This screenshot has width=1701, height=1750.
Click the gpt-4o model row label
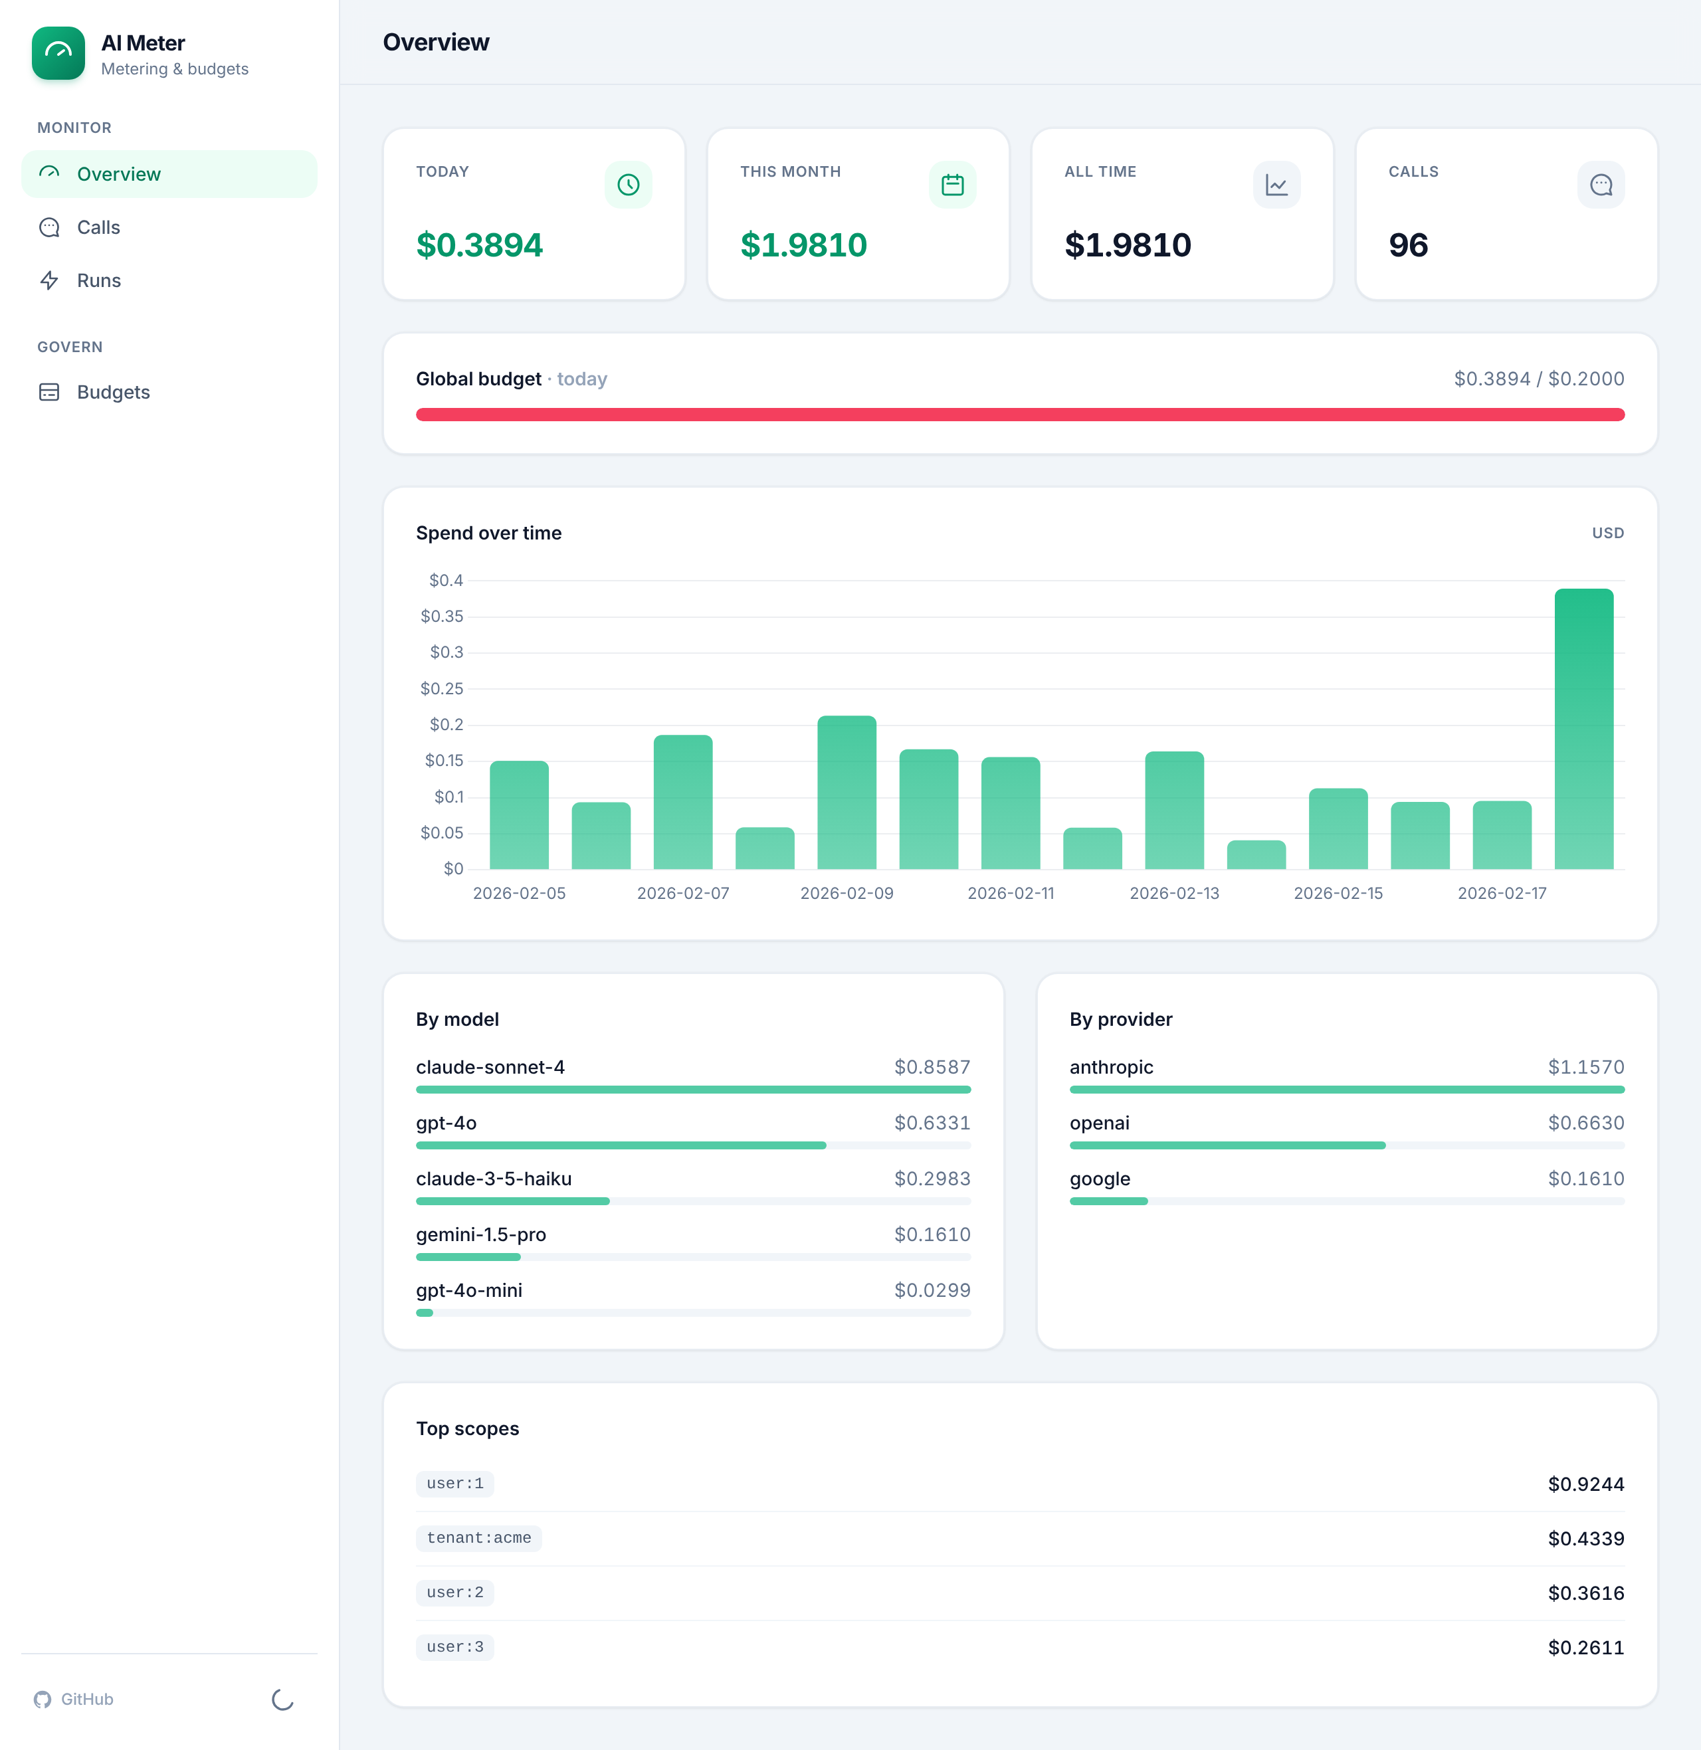tap(447, 1123)
